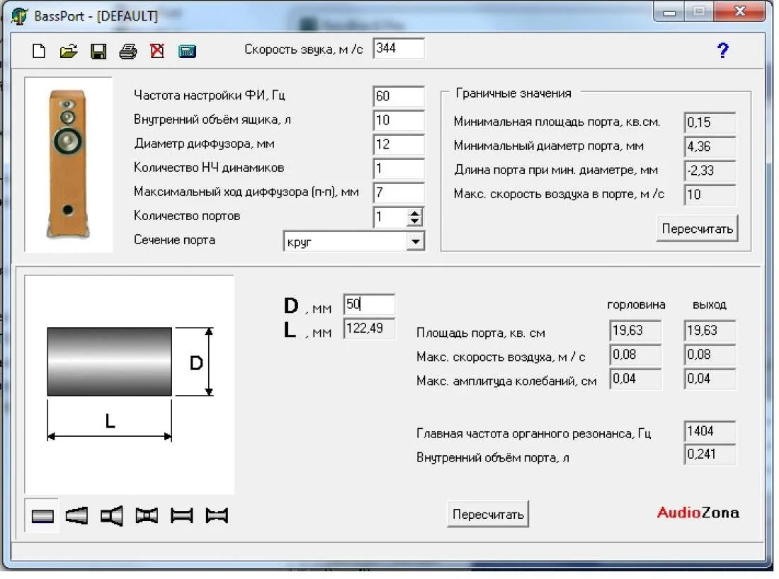Open the Сечение порта dropdown arrow
Screen dimensions: 779x579
(x=415, y=242)
